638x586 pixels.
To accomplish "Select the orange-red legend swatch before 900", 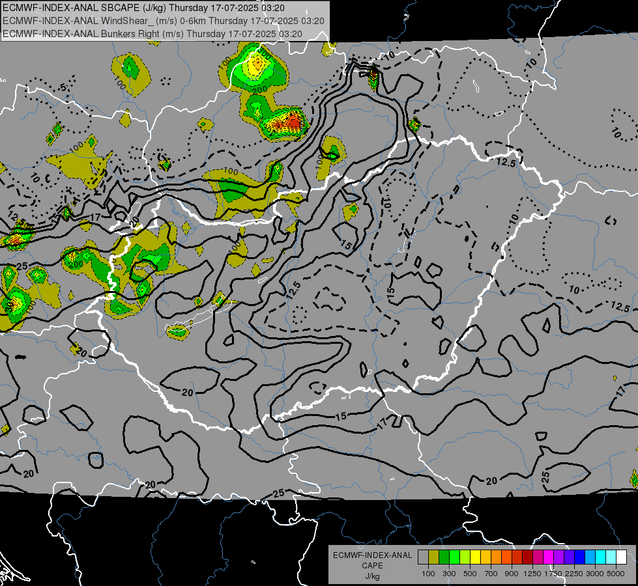I will [x=506, y=557].
